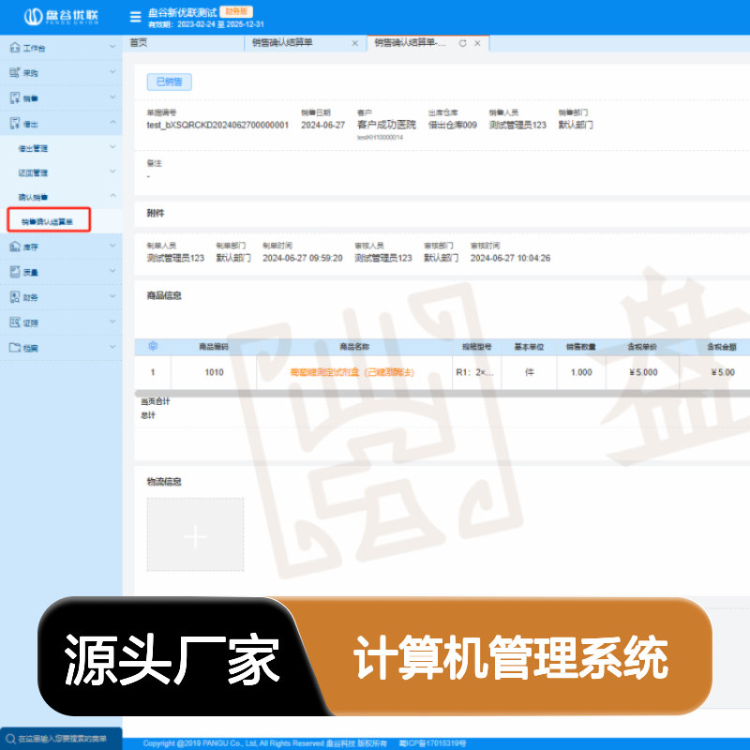This screenshot has width=750, height=750.
Task: Open table column settings gear icon
Action: pos(153,346)
